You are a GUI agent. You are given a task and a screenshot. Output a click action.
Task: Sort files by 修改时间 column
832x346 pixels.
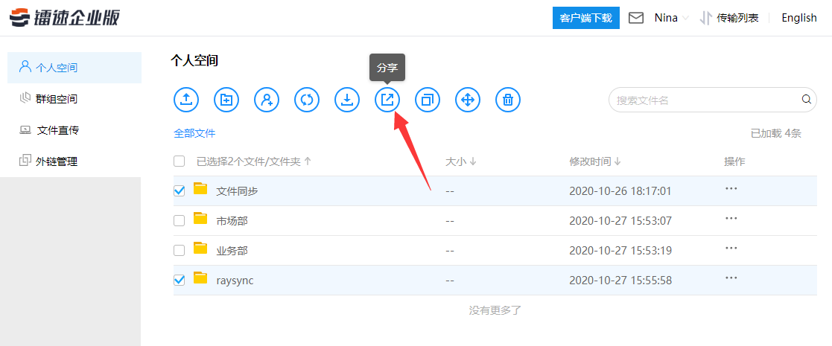[x=594, y=161]
